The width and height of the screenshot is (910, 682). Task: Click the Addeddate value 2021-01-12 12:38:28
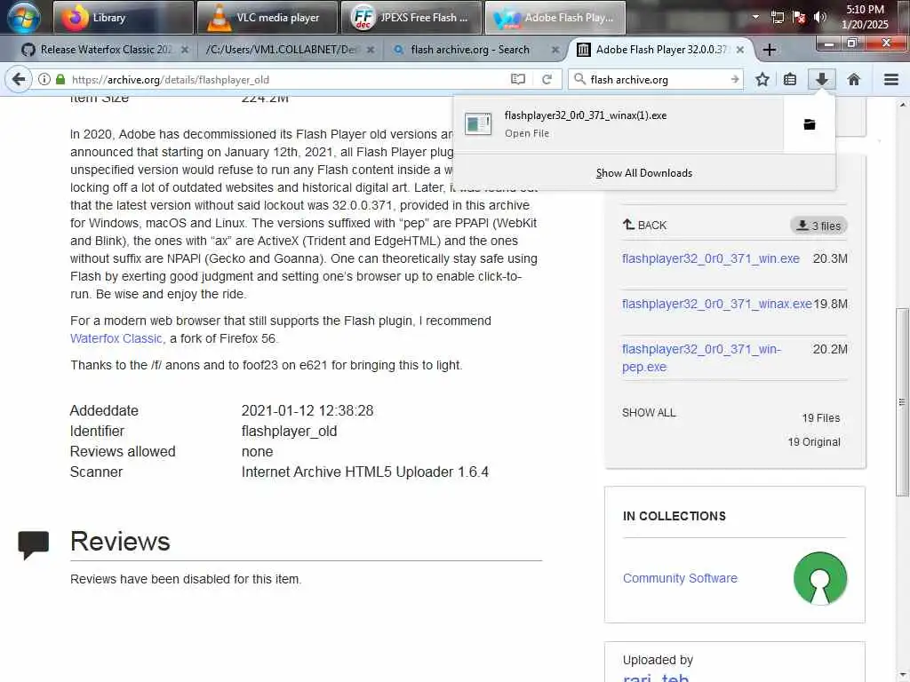[x=307, y=410]
